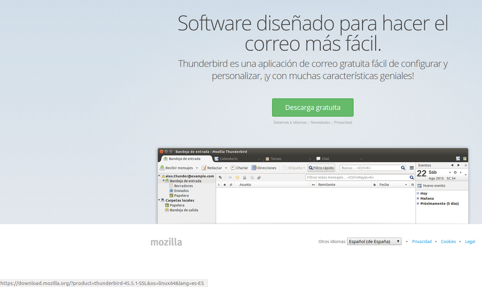The width and height of the screenshot is (482, 287).
Task: Open the Otros idiomas language dropdown
Action: 374,241
